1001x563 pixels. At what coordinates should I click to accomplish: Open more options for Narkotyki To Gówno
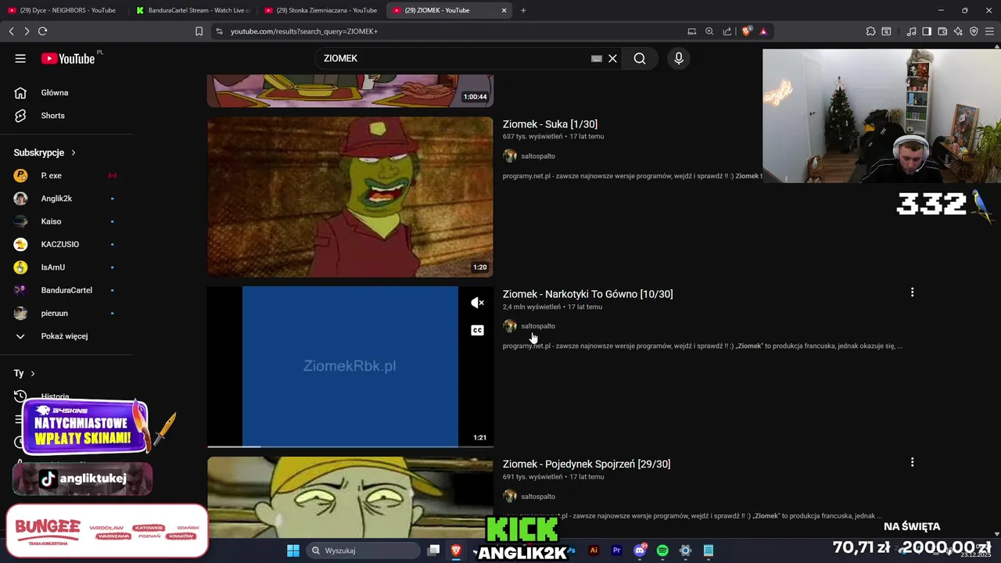(x=912, y=292)
